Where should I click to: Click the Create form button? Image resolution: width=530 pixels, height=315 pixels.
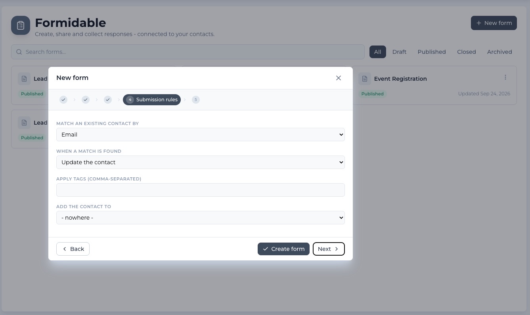(283, 249)
